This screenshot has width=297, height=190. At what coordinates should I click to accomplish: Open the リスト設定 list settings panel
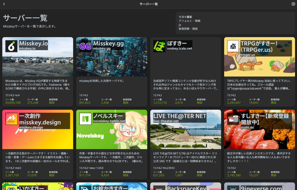click(235, 23)
